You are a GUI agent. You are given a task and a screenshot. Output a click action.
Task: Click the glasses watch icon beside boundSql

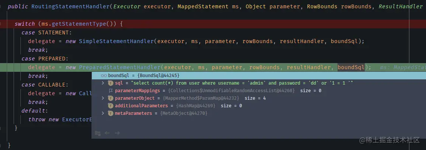coord(104,76)
